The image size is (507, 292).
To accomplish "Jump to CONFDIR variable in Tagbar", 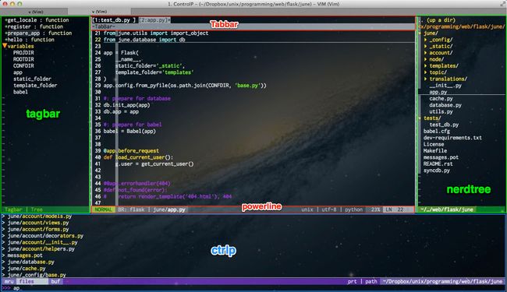I will tap(23, 65).
